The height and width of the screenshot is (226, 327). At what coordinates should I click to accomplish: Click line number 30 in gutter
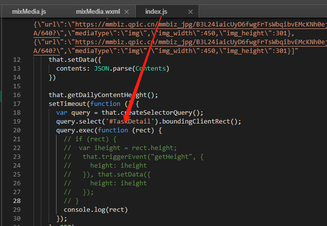17,219
